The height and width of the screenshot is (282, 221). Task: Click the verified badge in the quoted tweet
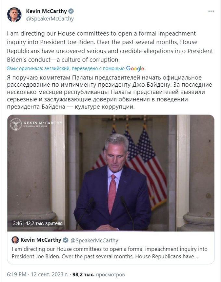[x=65, y=240]
